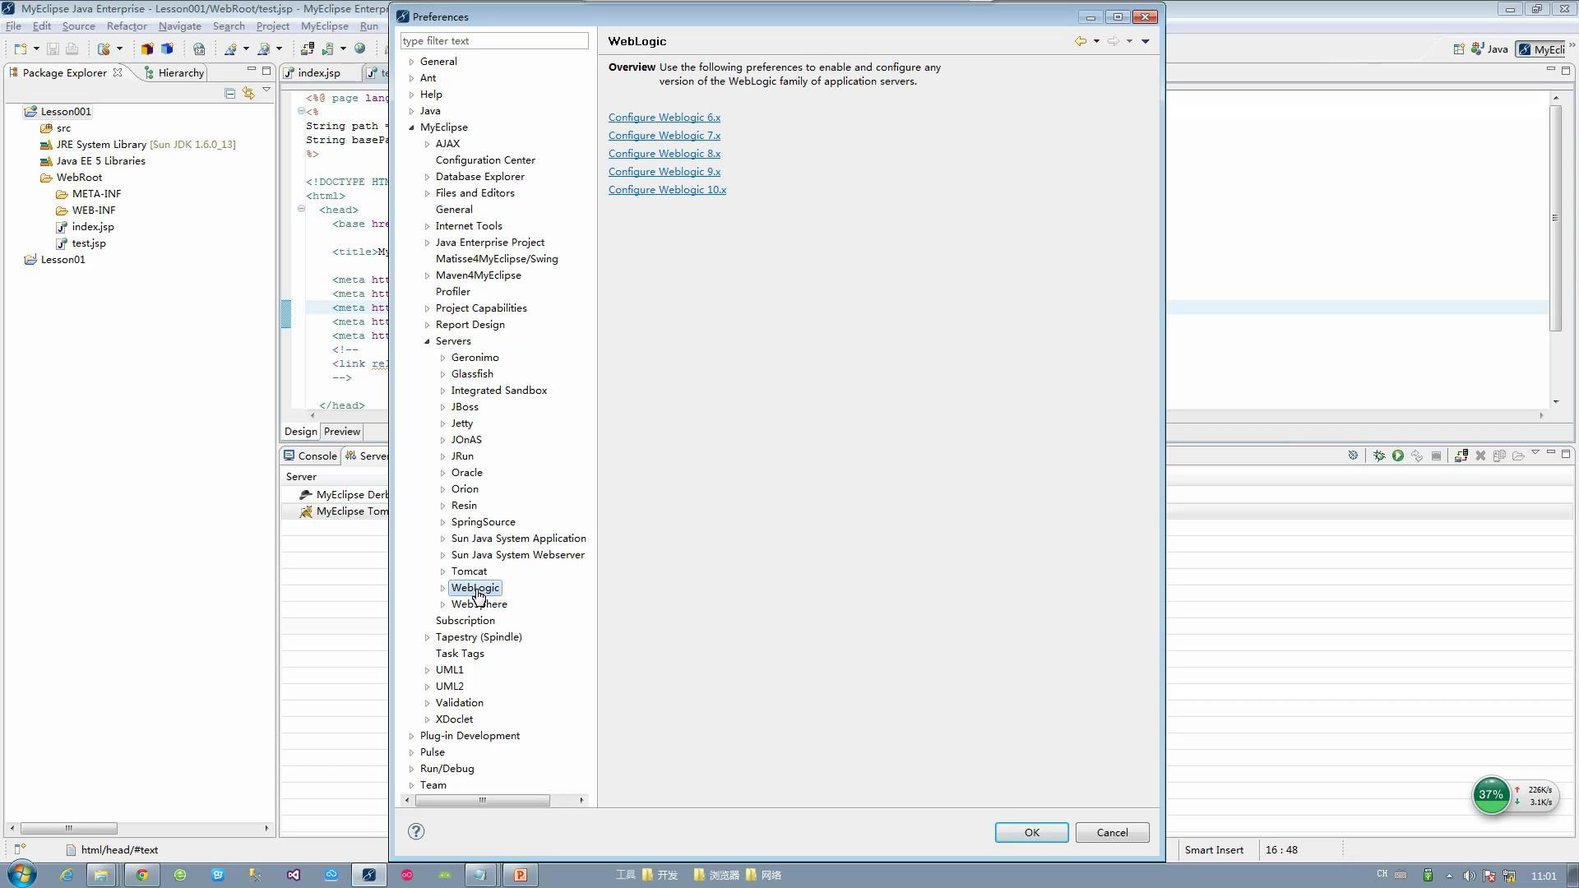Click Collapse All in Package Explorer
This screenshot has width=1579, height=888.
(229, 93)
